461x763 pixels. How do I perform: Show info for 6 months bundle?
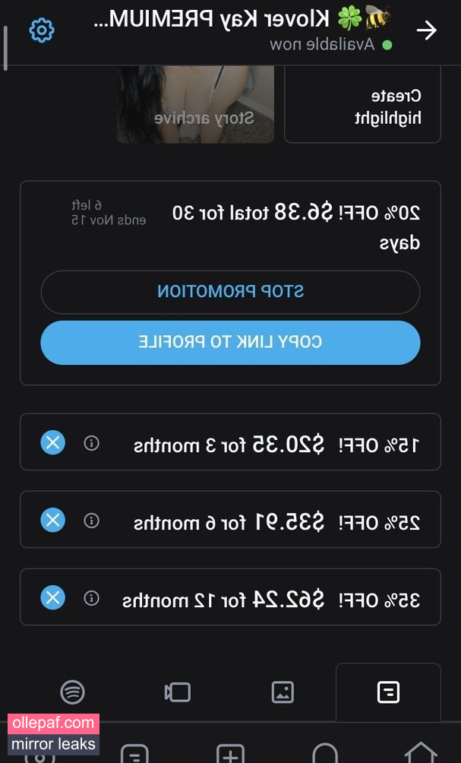pyautogui.click(x=91, y=520)
